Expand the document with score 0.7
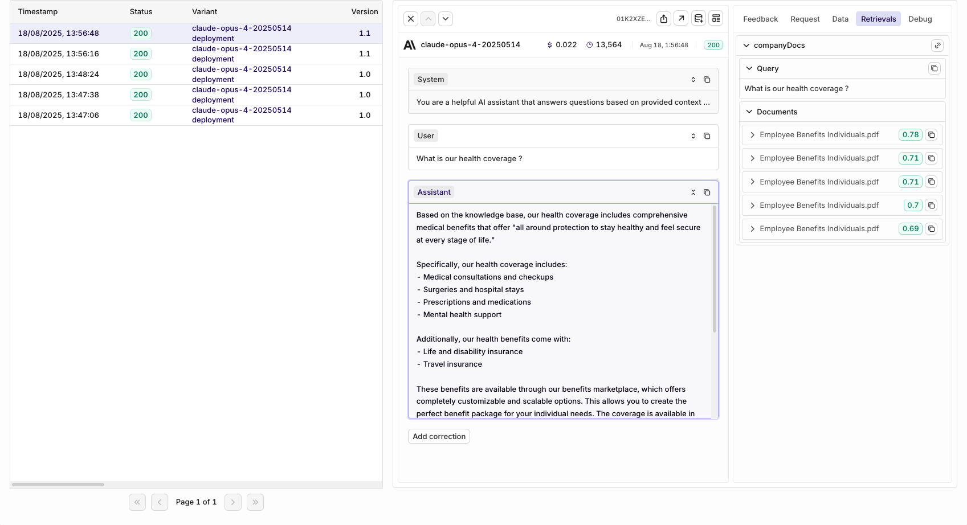The image size is (967, 525). pyautogui.click(x=753, y=206)
